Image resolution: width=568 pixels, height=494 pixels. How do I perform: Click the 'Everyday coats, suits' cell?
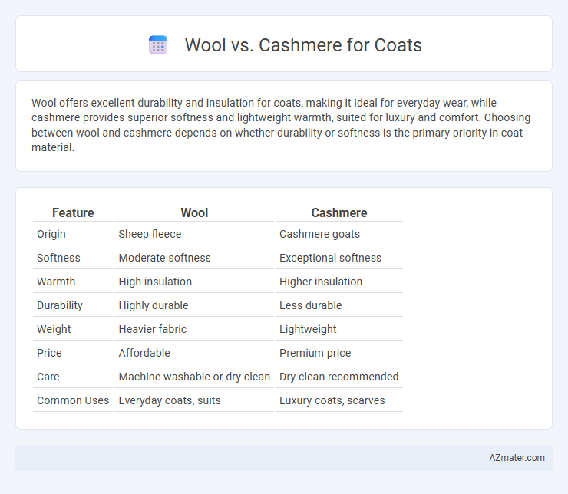point(170,400)
